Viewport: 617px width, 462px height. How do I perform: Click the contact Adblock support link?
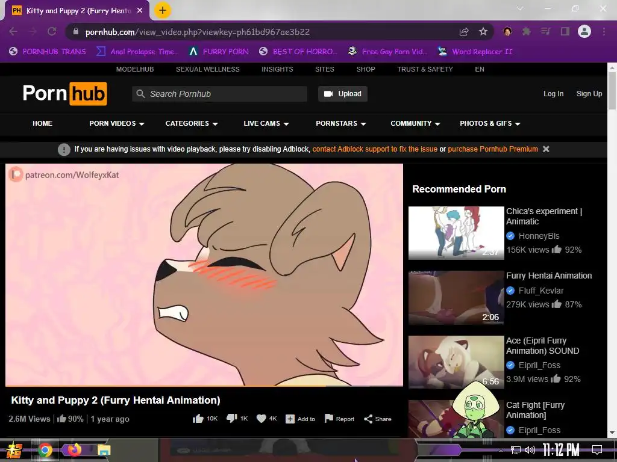[375, 149]
